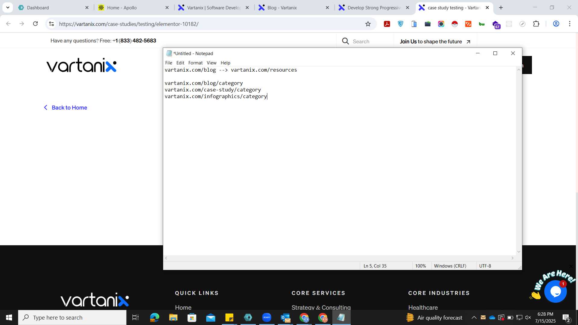Open File Explorer from the taskbar
Image resolution: width=578 pixels, height=325 pixels.
[173, 317]
